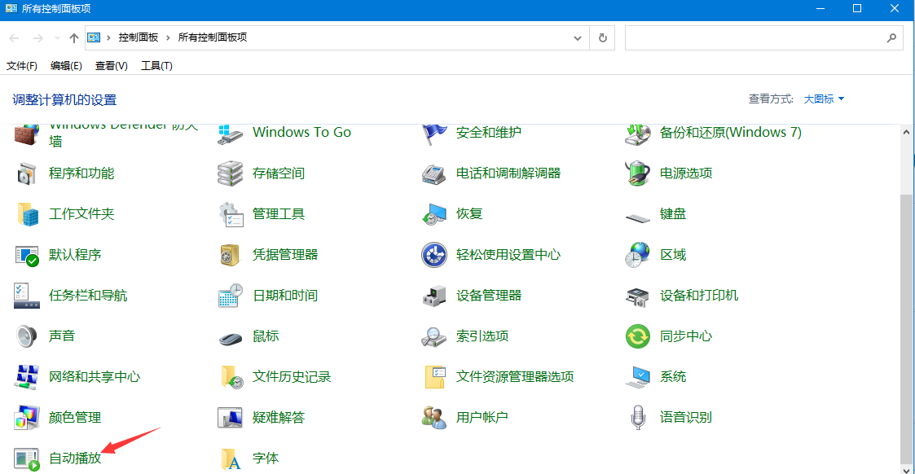Open the 自动播放 (AutoPlay) icon
This screenshot has width=915, height=474.
point(27,459)
